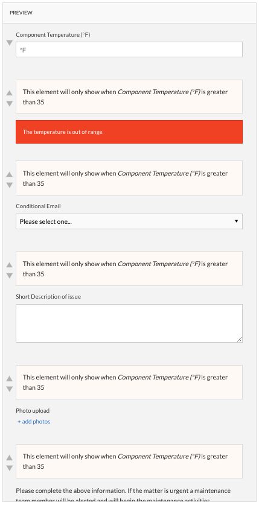Click the 'Conditional Email' label
The image size is (259, 505).
pos(38,206)
